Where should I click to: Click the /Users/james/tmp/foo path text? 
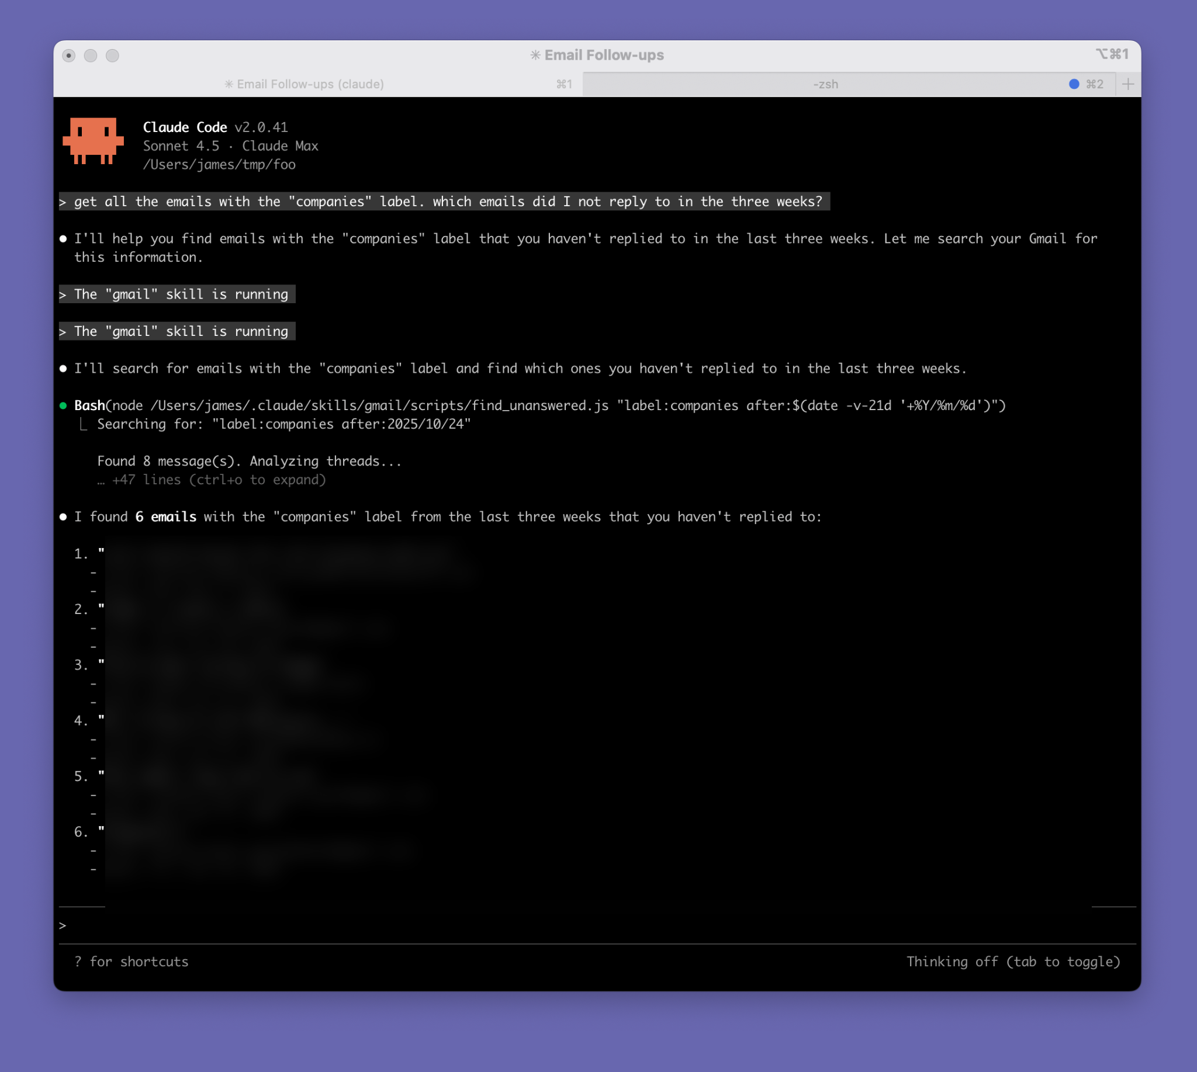(219, 165)
